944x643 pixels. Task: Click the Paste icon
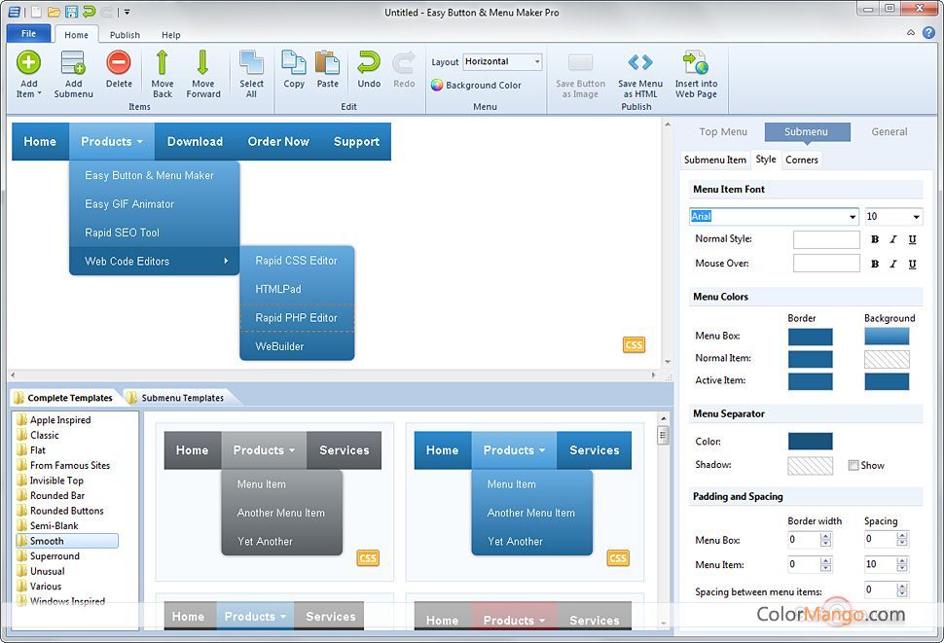coord(328,62)
